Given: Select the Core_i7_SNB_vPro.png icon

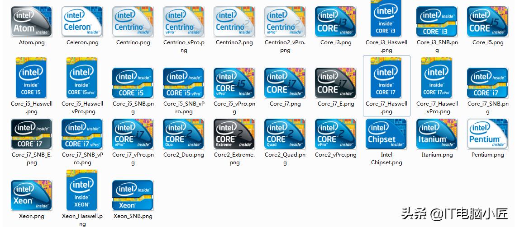Looking at the screenshot, I should [82, 134].
